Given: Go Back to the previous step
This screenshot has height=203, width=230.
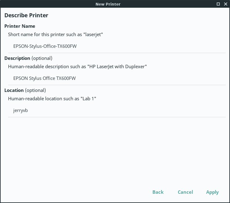Looking at the screenshot, I should point(158,192).
